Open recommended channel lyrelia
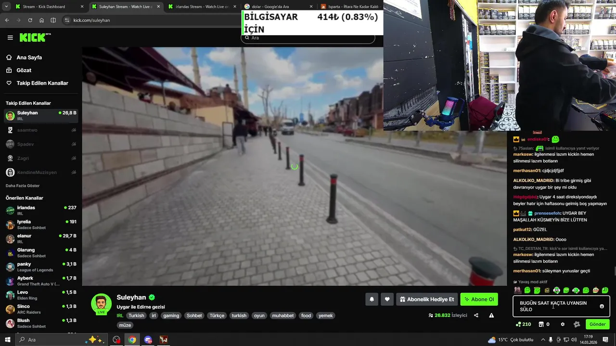Viewport: 616px width, 346px height. click(x=41, y=224)
